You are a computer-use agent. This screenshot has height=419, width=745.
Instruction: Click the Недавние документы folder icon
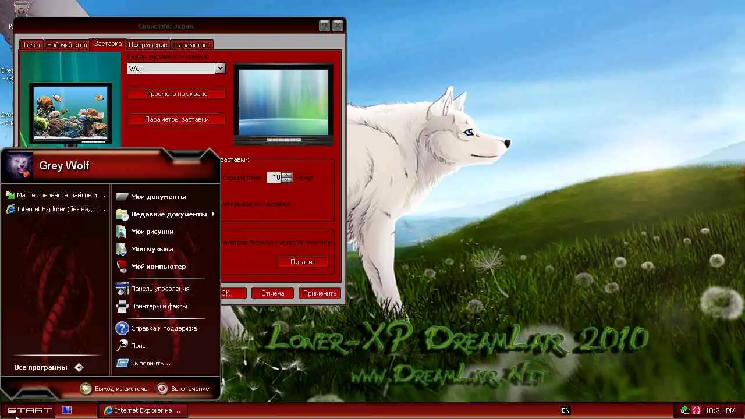tap(122, 214)
